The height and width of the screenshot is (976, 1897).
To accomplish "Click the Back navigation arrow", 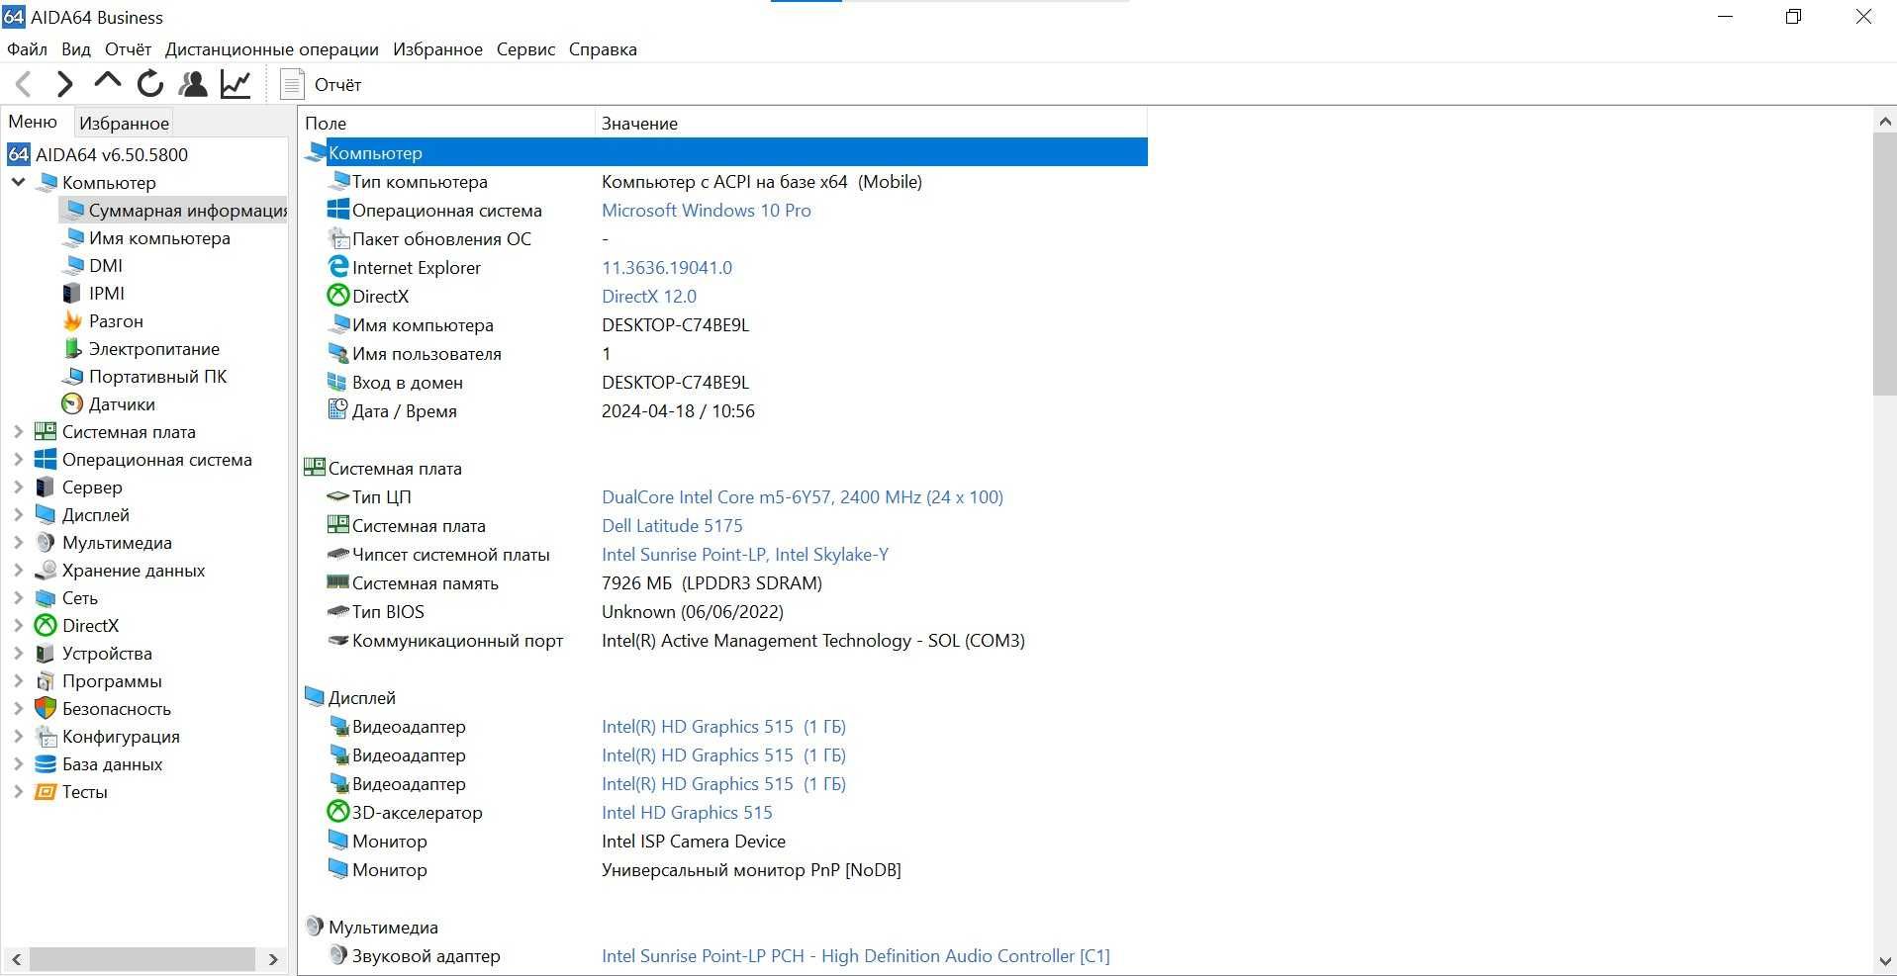I will point(25,84).
